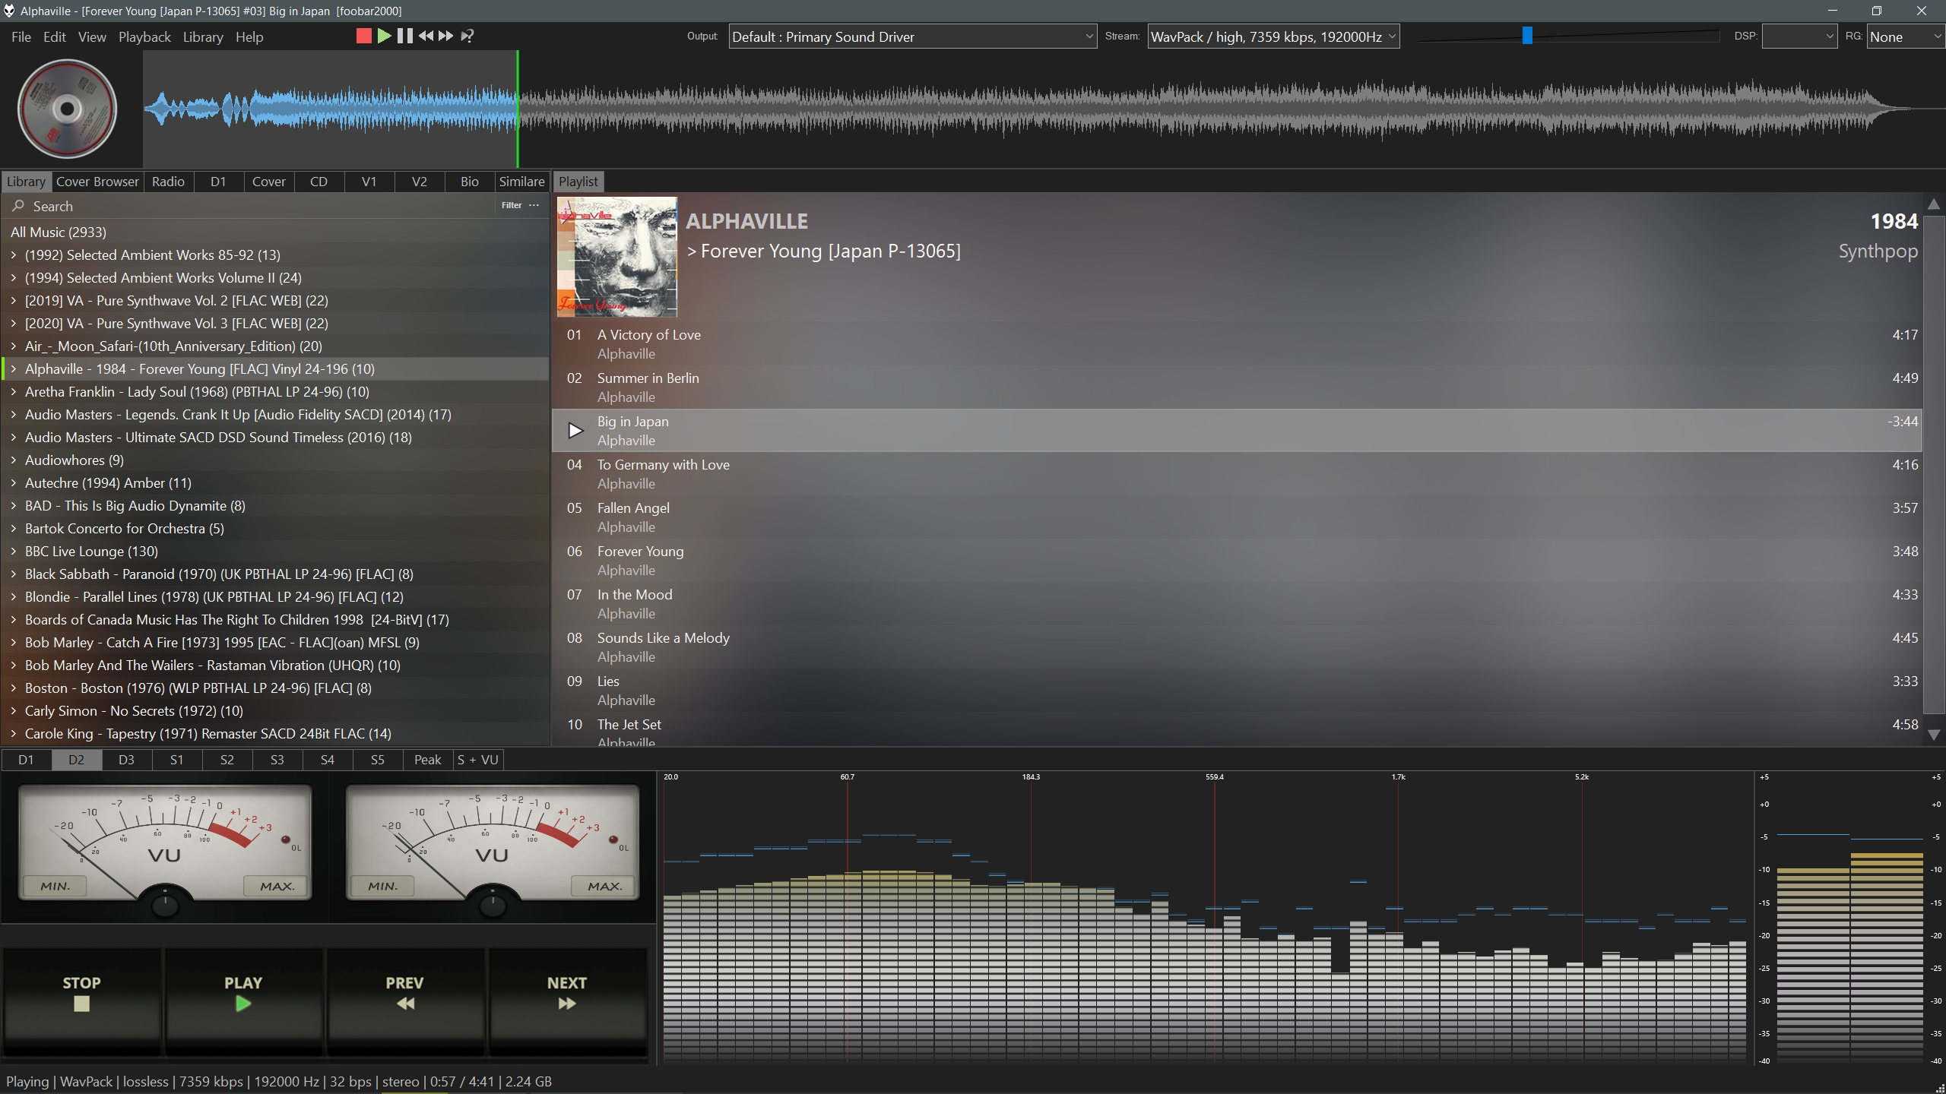Click the random playback icon
The height and width of the screenshot is (1094, 1946).
tap(467, 36)
